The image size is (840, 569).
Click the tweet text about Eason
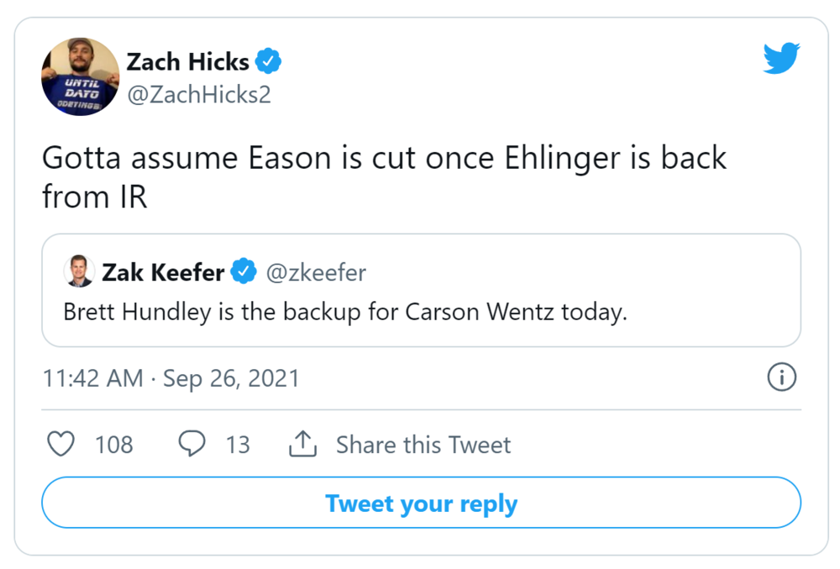click(384, 177)
